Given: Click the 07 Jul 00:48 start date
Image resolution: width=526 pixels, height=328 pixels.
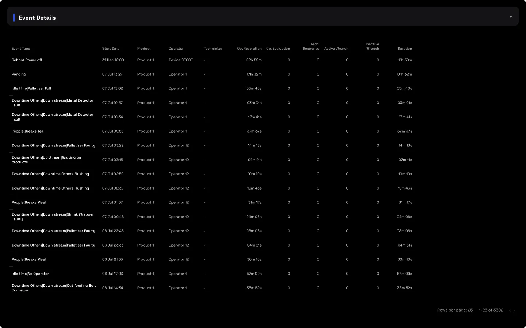Looking at the screenshot, I should click(x=113, y=217).
